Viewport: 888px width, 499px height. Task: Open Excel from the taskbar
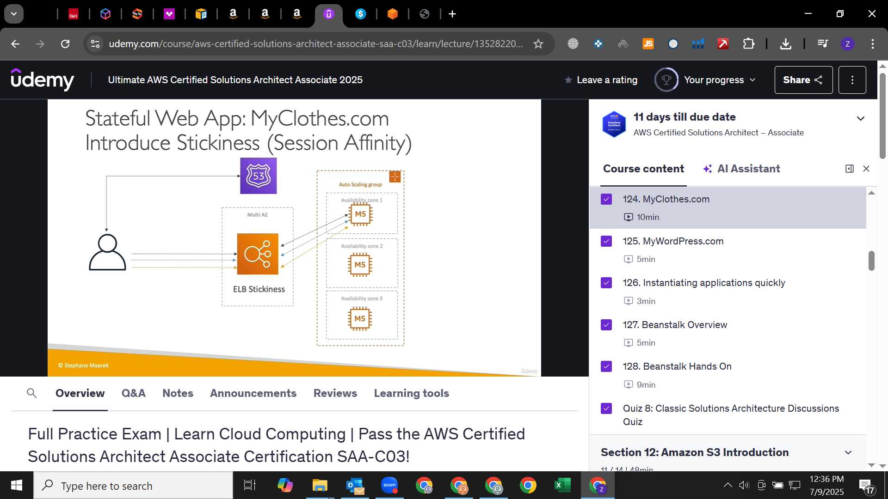(562, 486)
